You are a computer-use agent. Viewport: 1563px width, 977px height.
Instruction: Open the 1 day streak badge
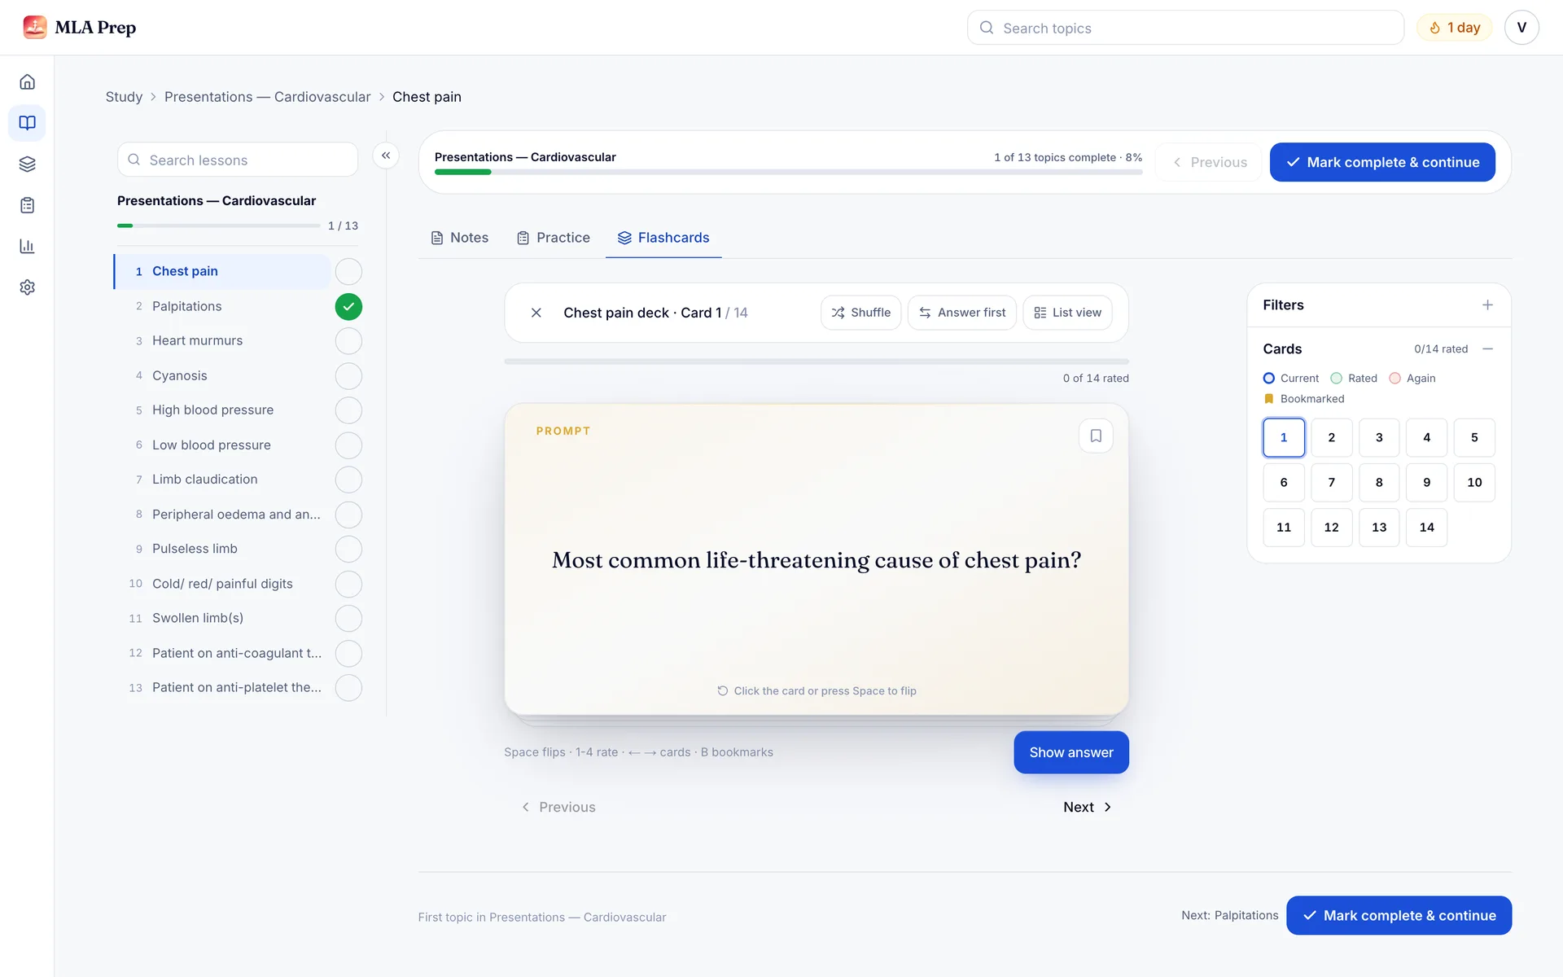pyautogui.click(x=1455, y=28)
